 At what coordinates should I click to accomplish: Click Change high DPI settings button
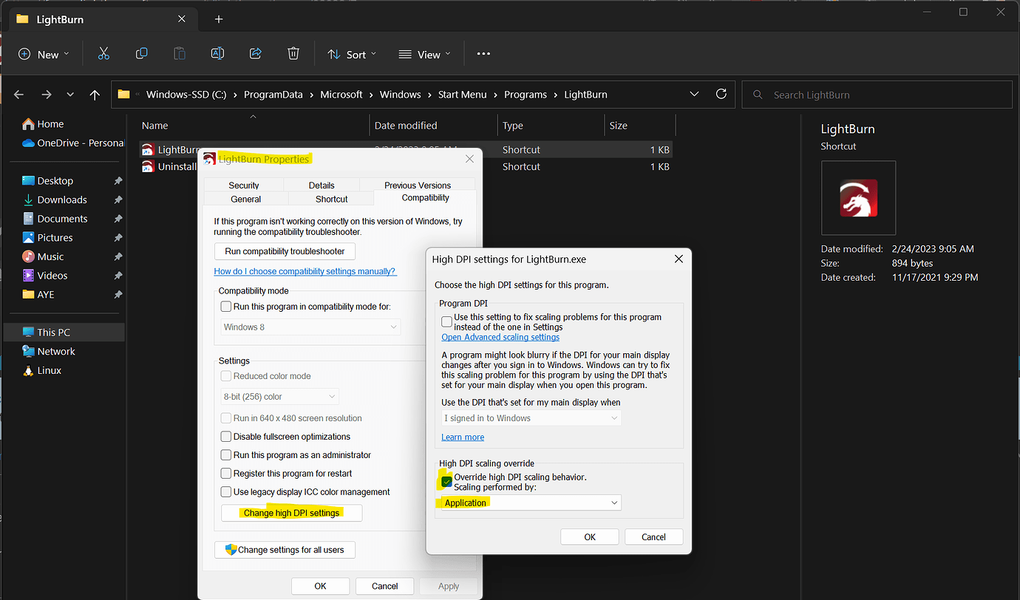coord(292,513)
